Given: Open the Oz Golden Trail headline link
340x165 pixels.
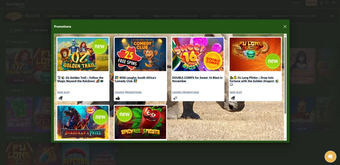Looking at the screenshot, I should [80, 79].
